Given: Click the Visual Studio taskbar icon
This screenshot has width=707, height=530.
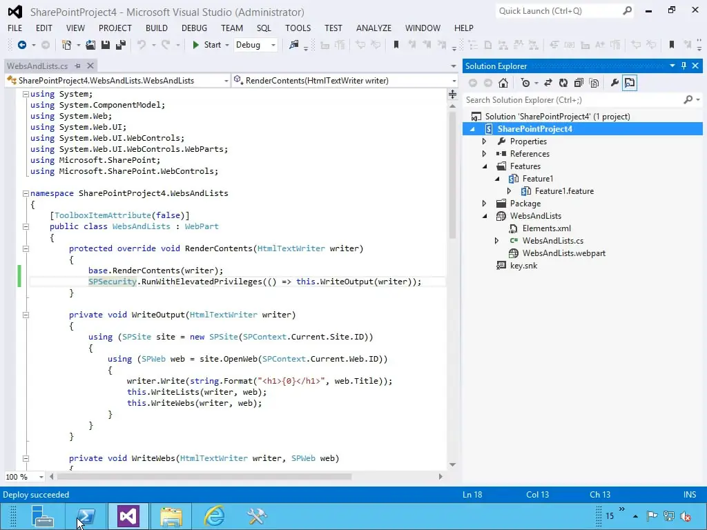Looking at the screenshot, I should 128,516.
